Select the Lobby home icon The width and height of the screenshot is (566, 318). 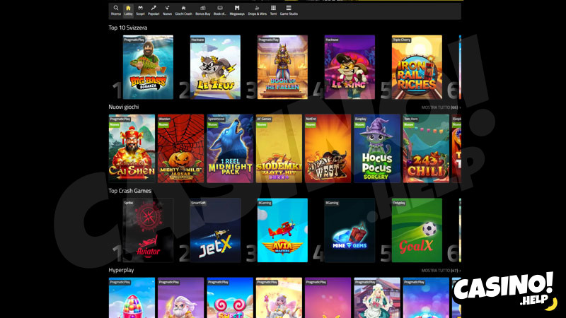coord(128,11)
